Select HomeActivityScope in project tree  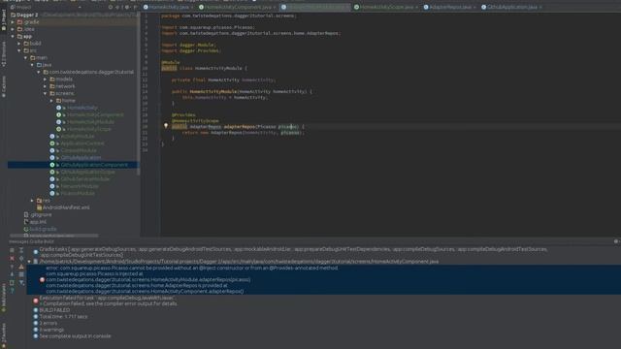[x=89, y=129]
